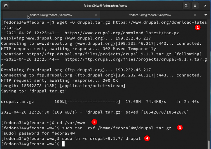This screenshot has height=149, width=211.
Task: Close the first terminal tab
Action: (96, 15)
